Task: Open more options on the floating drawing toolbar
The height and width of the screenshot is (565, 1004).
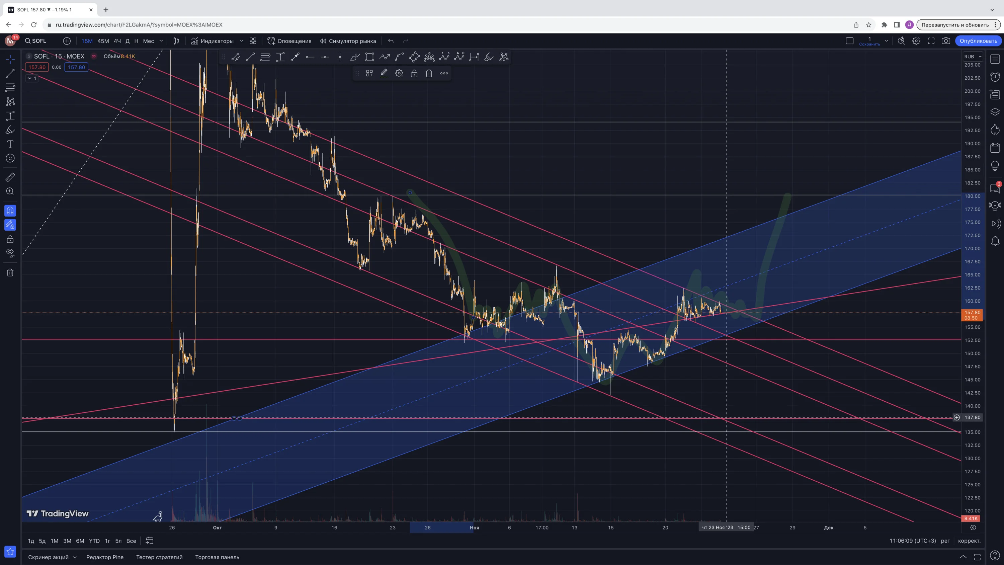Action: point(444,73)
